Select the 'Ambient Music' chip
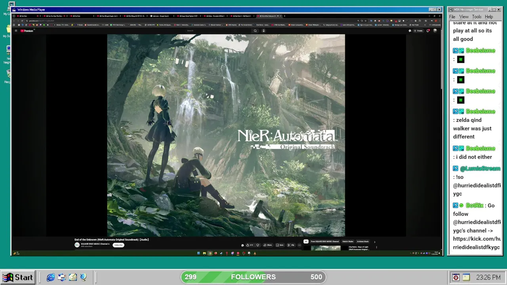 pos(363,241)
